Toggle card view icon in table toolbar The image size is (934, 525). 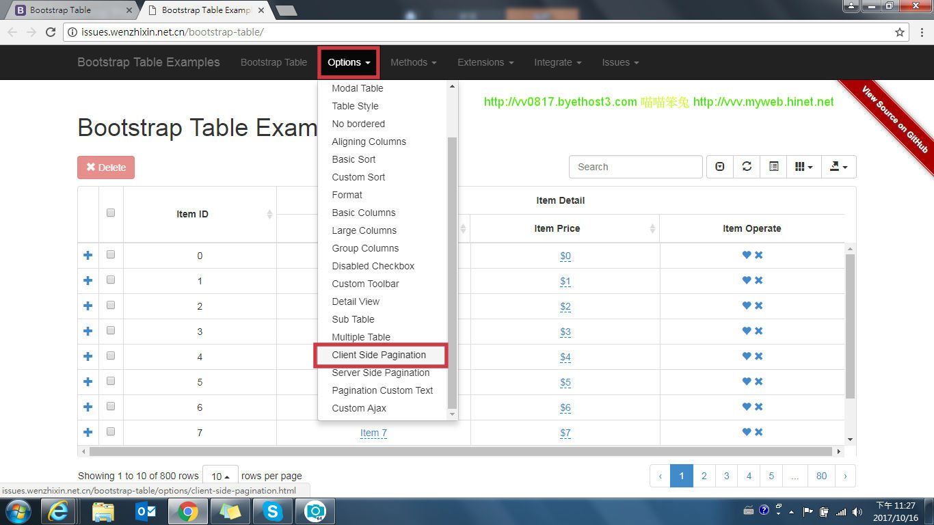(x=773, y=167)
